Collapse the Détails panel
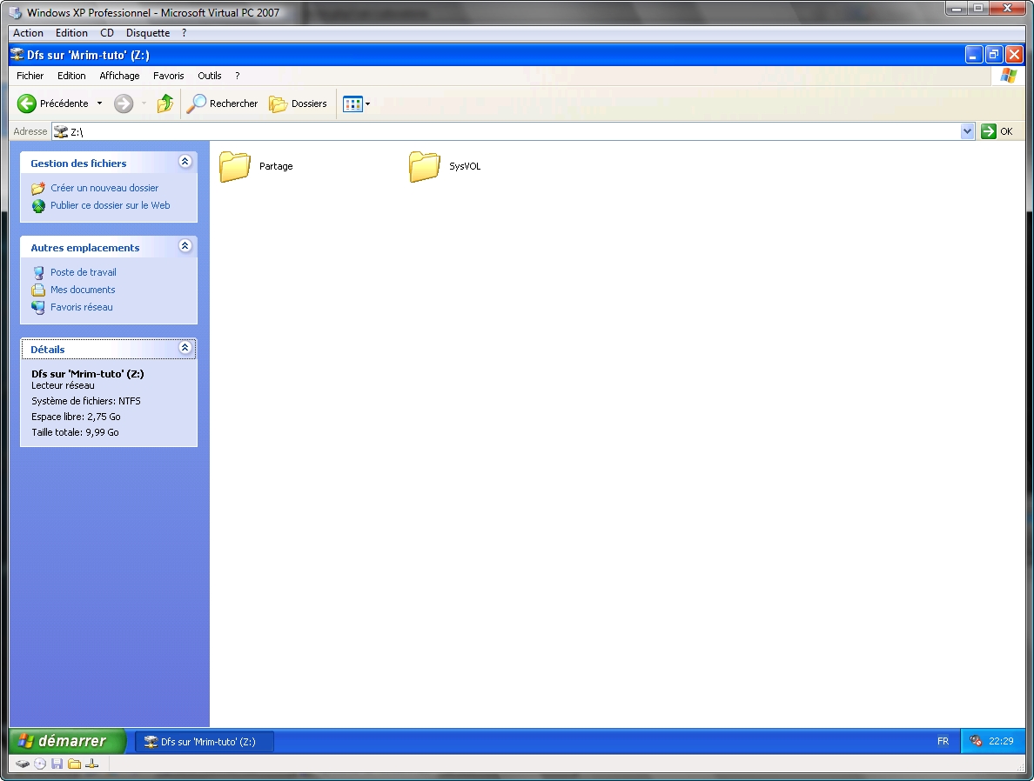Viewport: 1034px width, 781px height. point(185,347)
